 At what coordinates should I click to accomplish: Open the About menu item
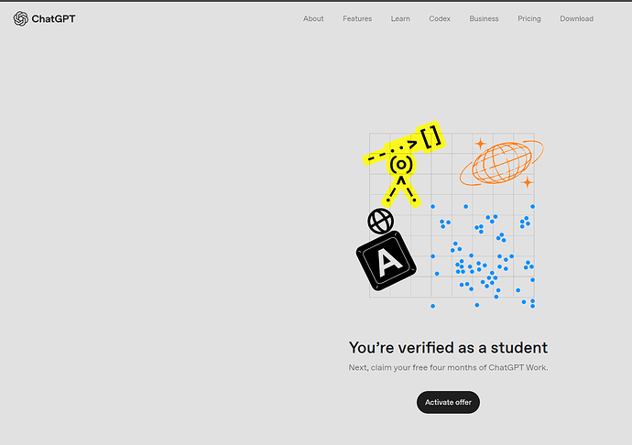[x=313, y=18]
